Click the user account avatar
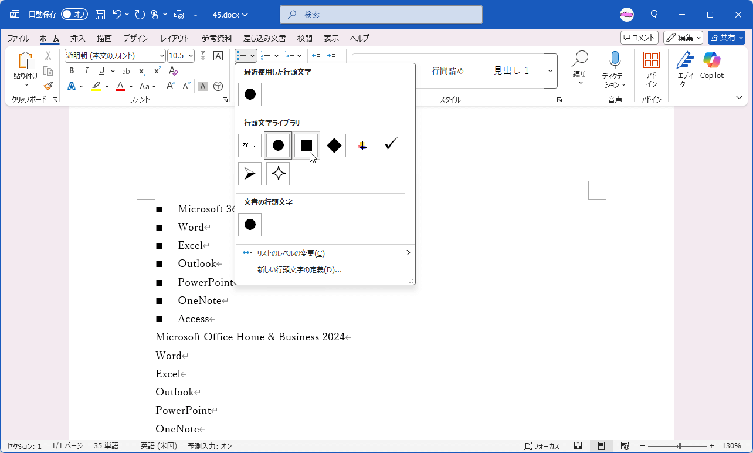The image size is (753, 453). tap(627, 14)
